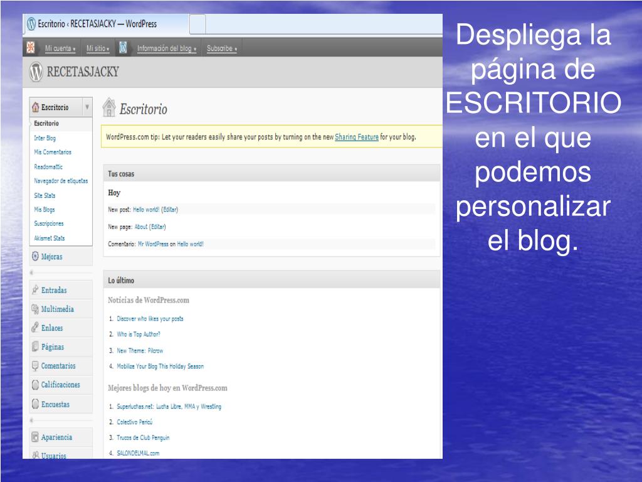Select the Escritorio RECETASJACKY browser tab

click(x=107, y=24)
